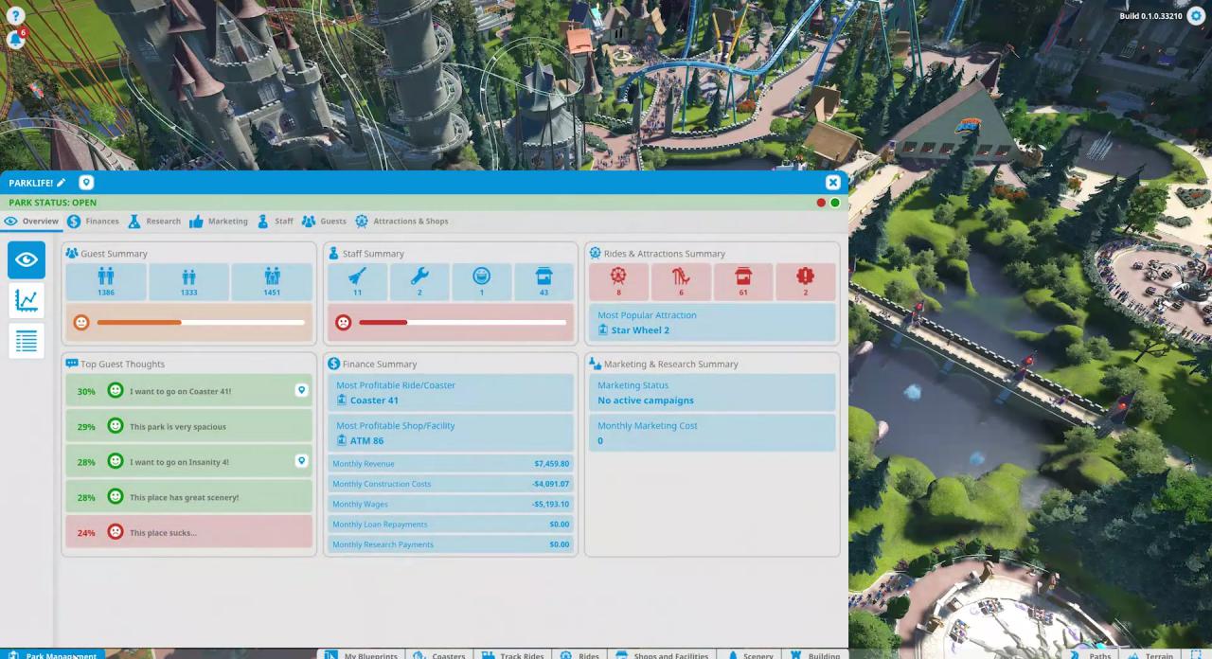Close the park management panel
Viewport: 1212px width, 659px height.
pyautogui.click(x=832, y=183)
